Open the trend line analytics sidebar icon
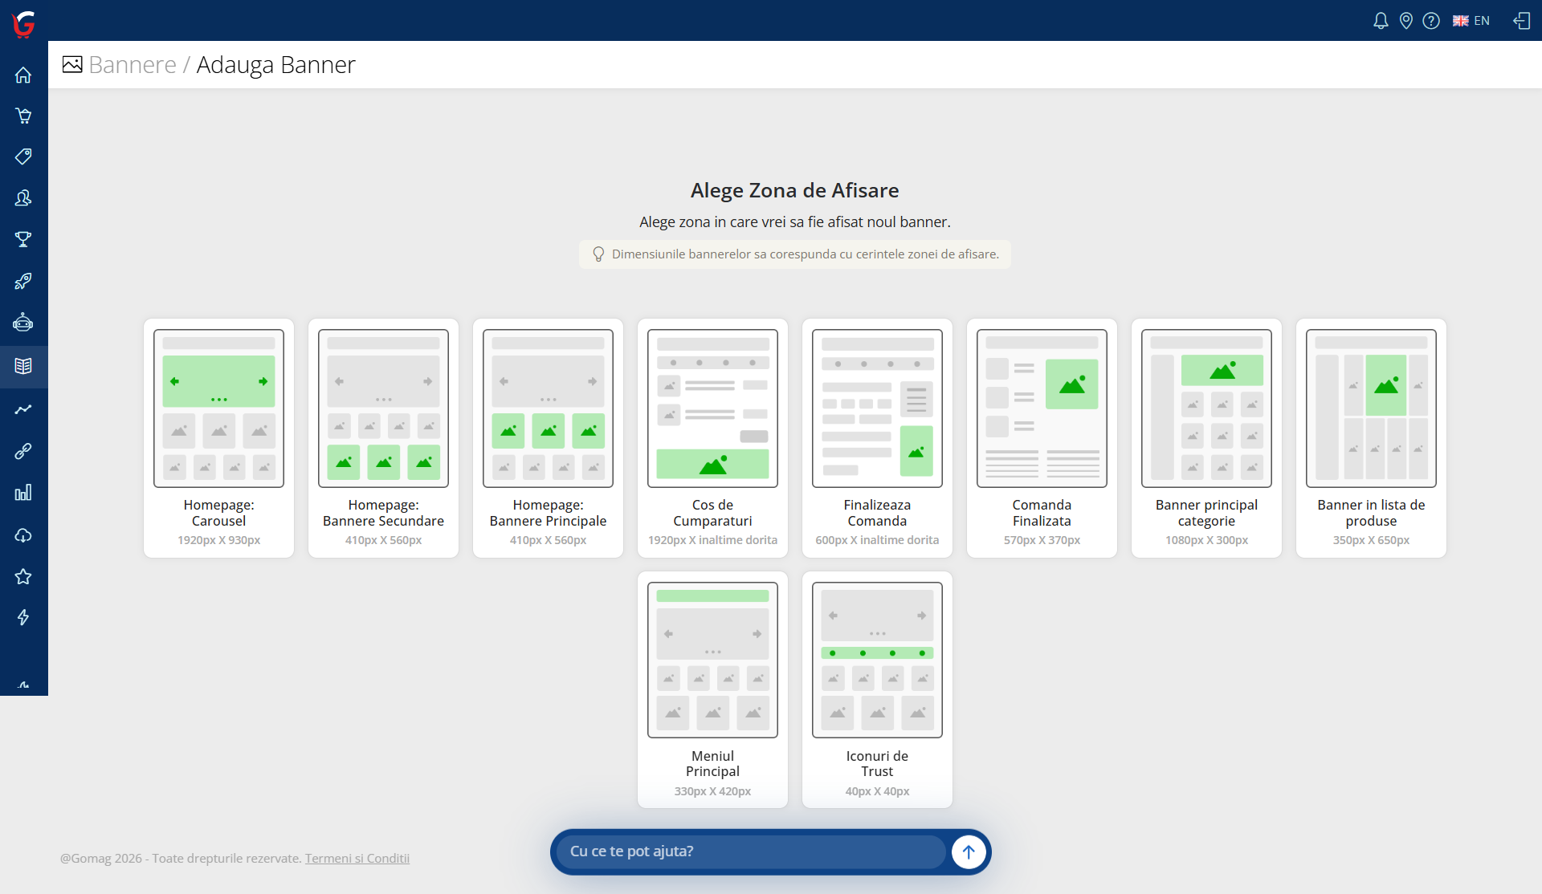This screenshot has width=1542, height=894. click(23, 409)
